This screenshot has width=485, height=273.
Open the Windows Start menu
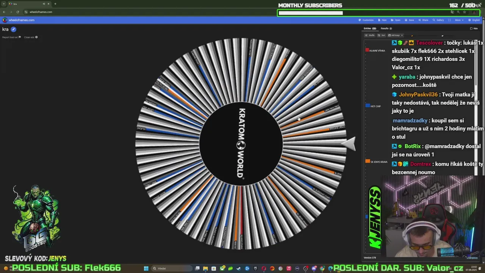click(x=146, y=268)
